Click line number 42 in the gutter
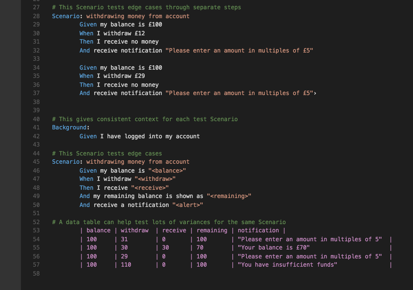This screenshot has width=413, height=290. (x=36, y=136)
